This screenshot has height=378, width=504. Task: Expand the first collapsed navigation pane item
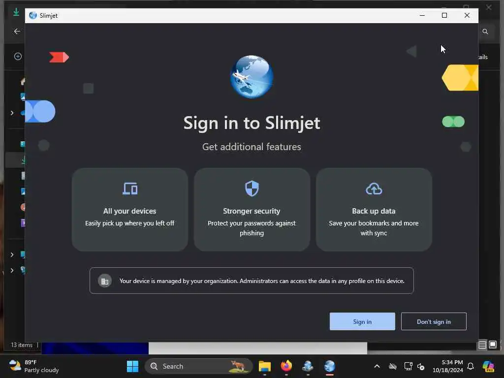coord(12,113)
